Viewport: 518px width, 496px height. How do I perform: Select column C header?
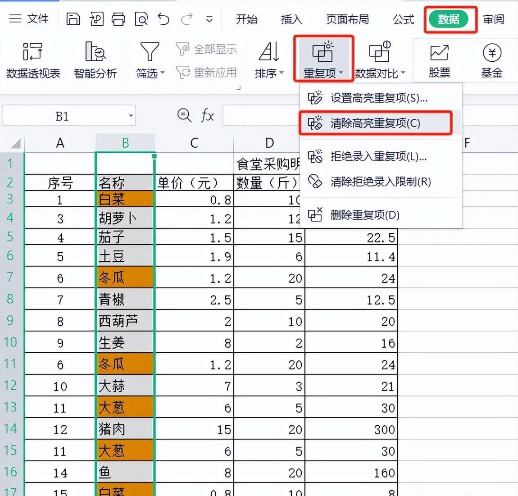click(x=194, y=143)
